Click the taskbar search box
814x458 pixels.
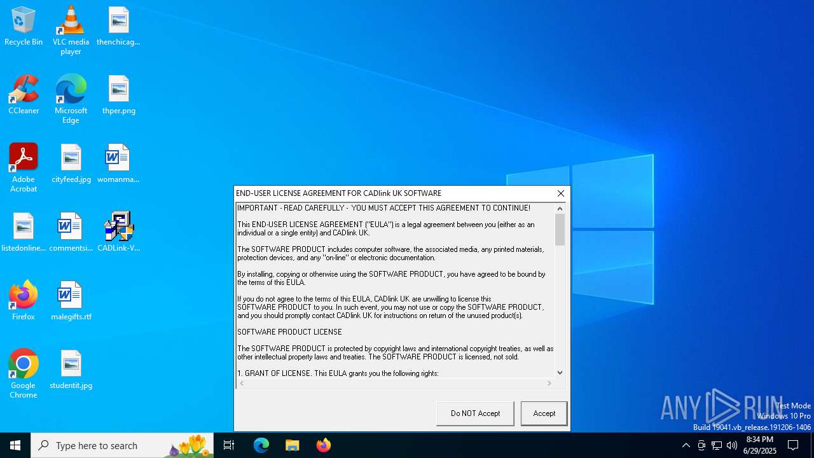coord(122,445)
